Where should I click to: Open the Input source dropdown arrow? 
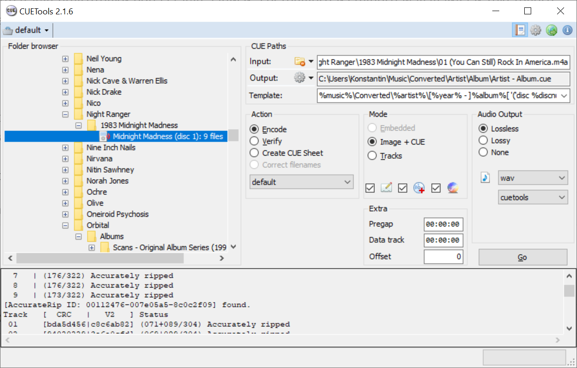(311, 62)
